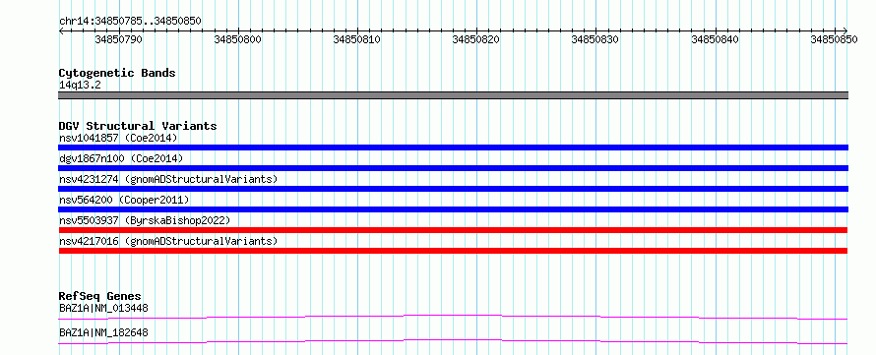Click ruler position 34850790
This screenshot has width=876, height=355.
click(118, 39)
